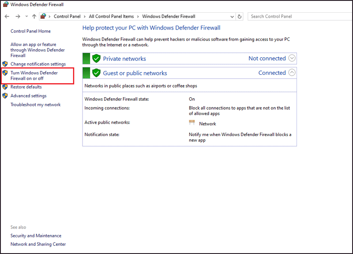The image size is (353, 254).
Task: Open Network and Sharing Center
Action: click(x=38, y=244)
